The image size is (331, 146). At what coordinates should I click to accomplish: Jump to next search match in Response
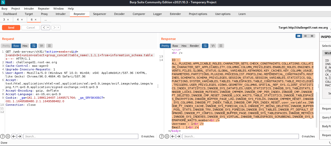tap(179, 136)
